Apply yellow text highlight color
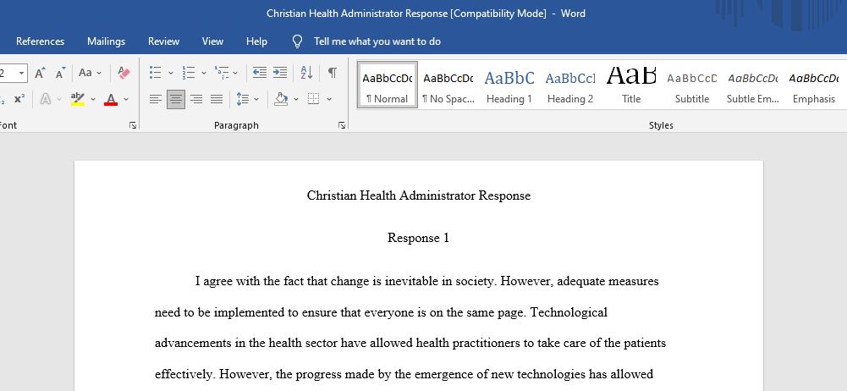Viewport: 847px width, 391px height. [x=78, y=99]
